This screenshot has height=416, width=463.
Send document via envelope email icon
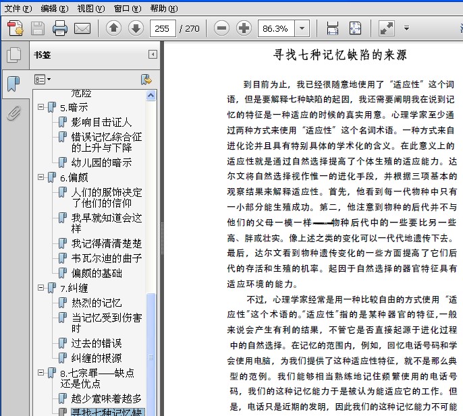[82, 28]
